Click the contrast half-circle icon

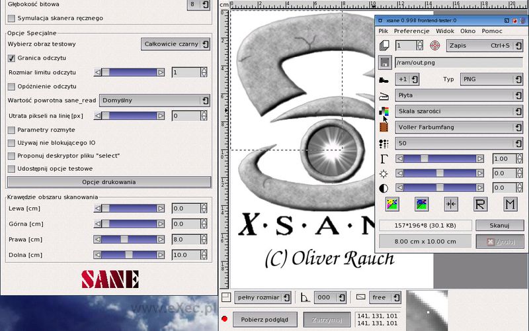coord(384,188)
